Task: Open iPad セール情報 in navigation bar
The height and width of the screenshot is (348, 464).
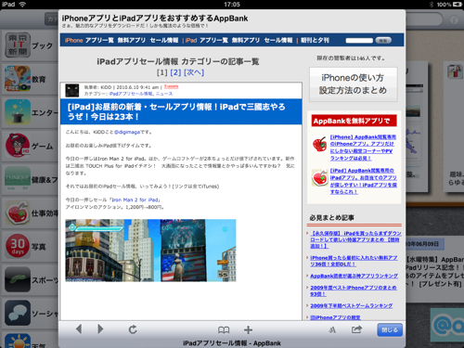Action: pyautogui.click(x=278, y=40)
